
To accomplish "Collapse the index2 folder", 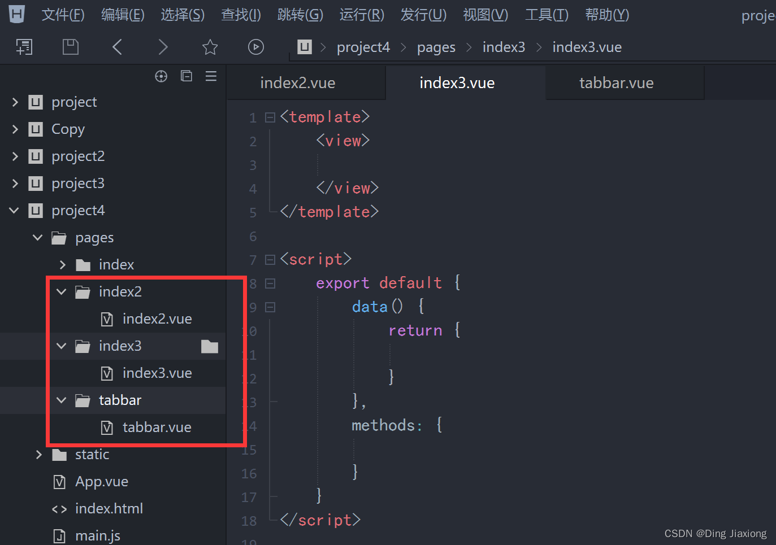I will [x=62, y=292].
